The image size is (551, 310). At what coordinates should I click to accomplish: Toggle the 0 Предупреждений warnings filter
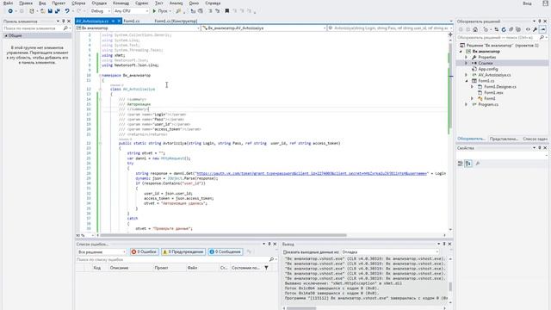[x=183, y=252]
